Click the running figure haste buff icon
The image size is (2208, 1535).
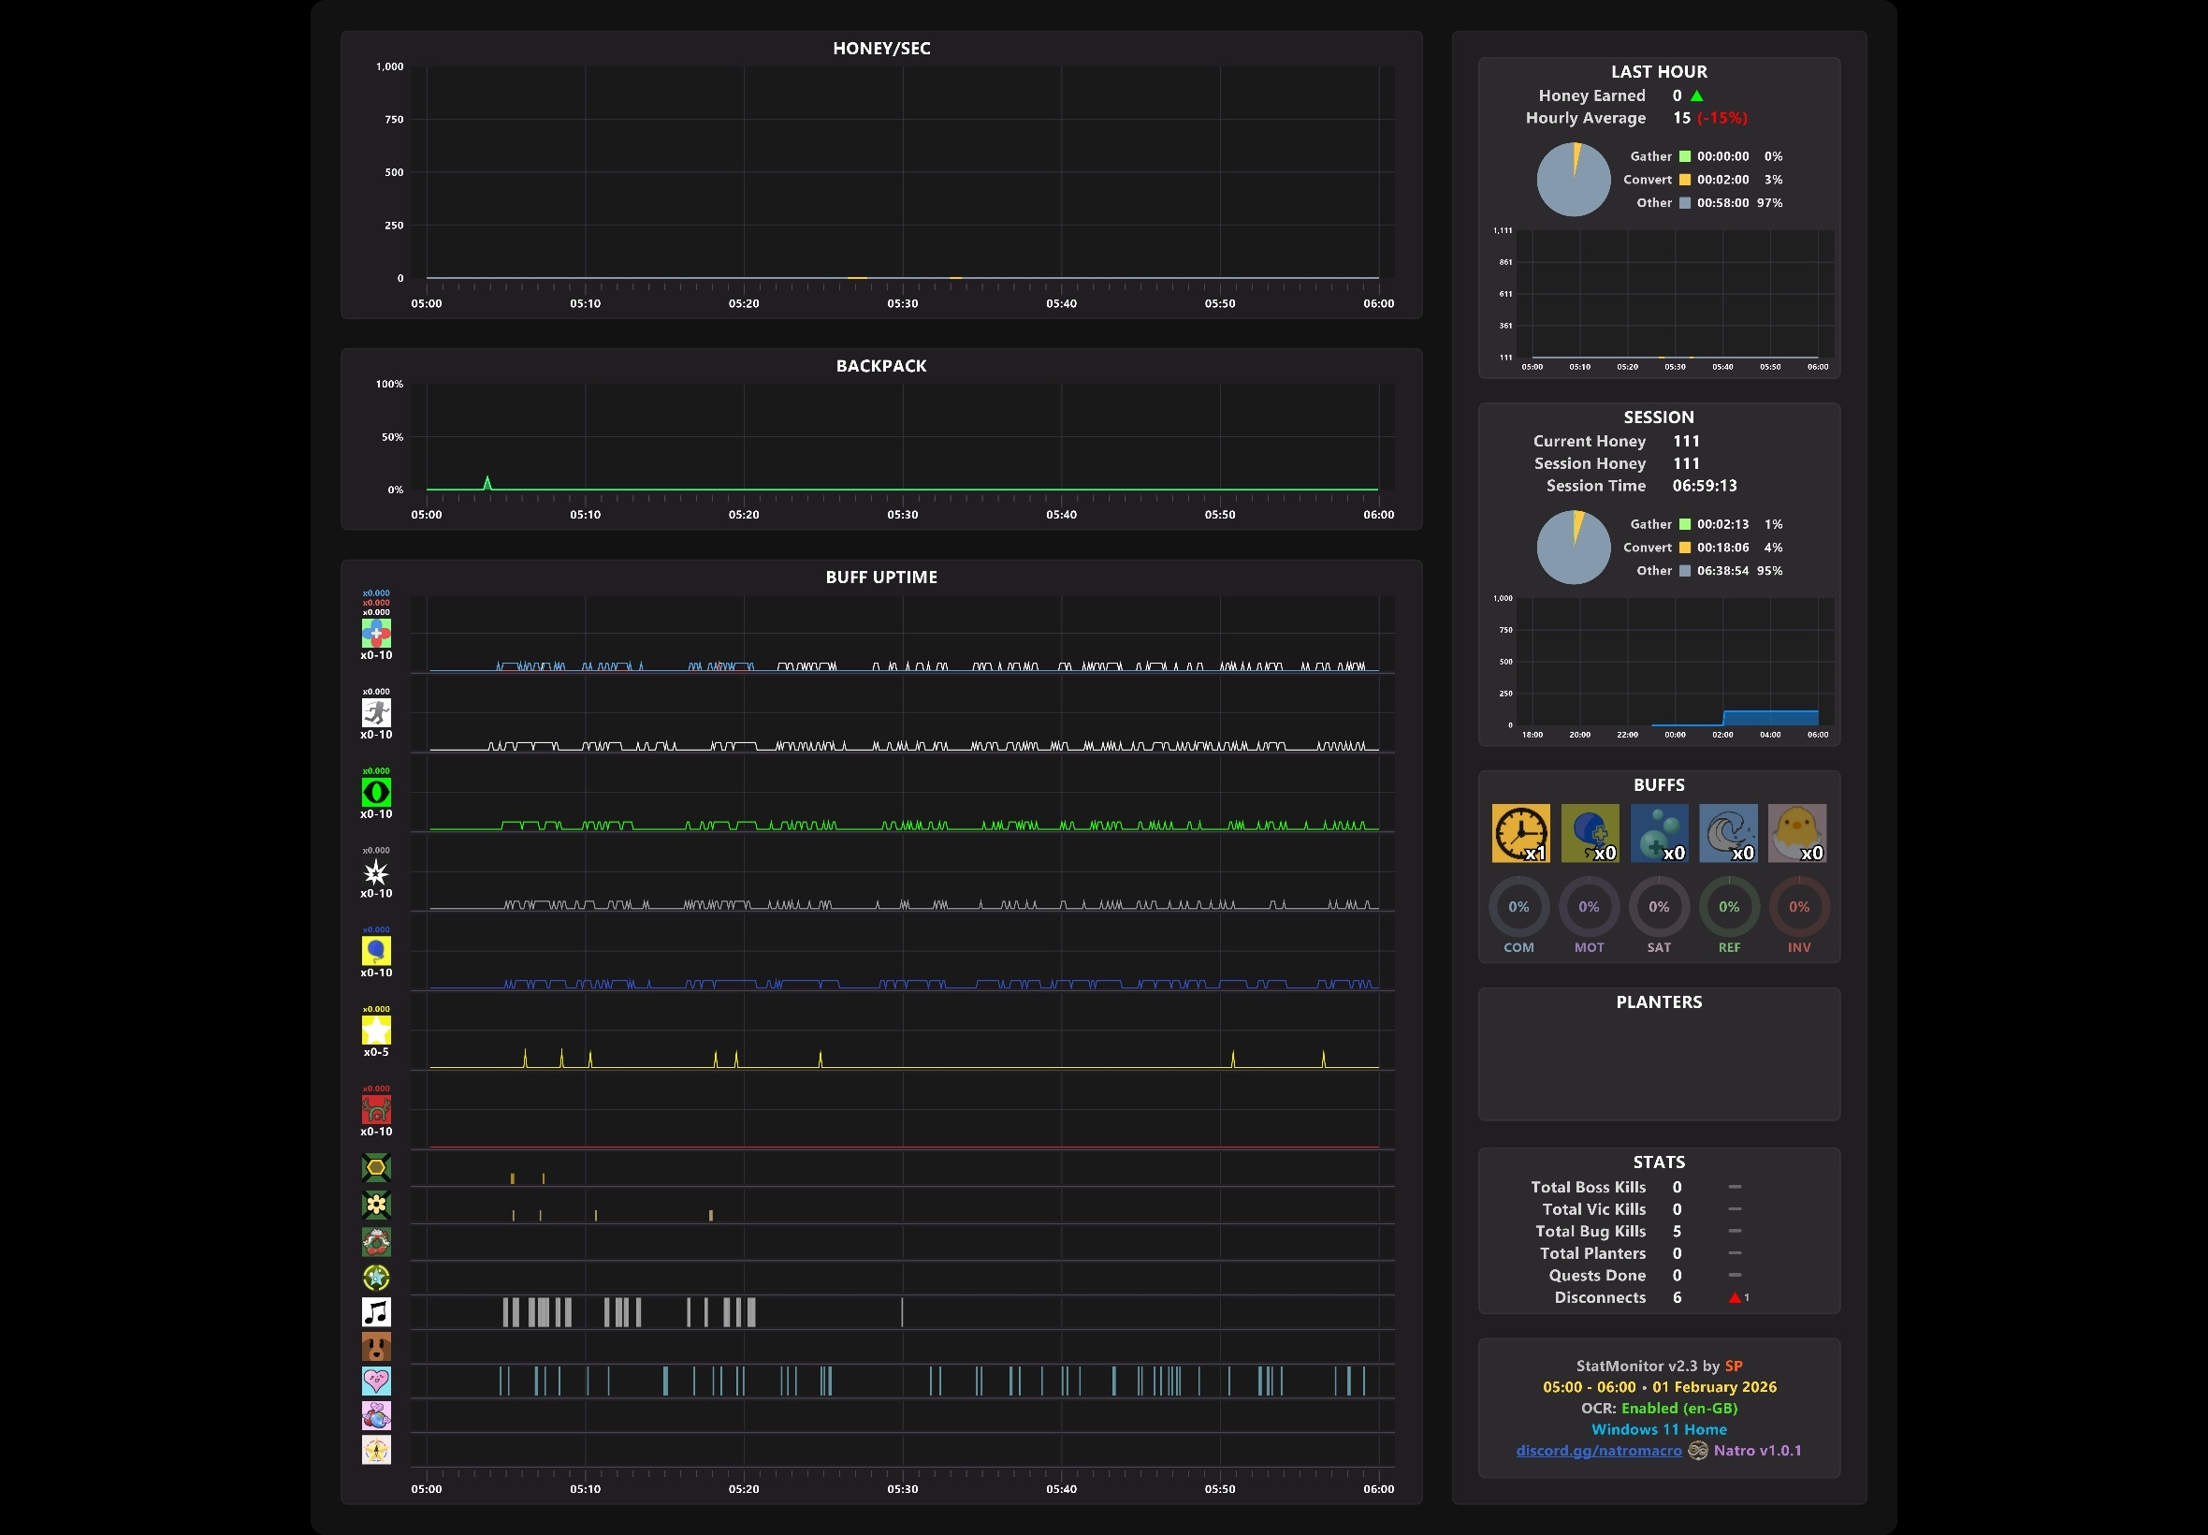(376, 712)
